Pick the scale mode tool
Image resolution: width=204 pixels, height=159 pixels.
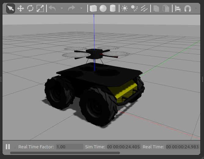point(40,9)
